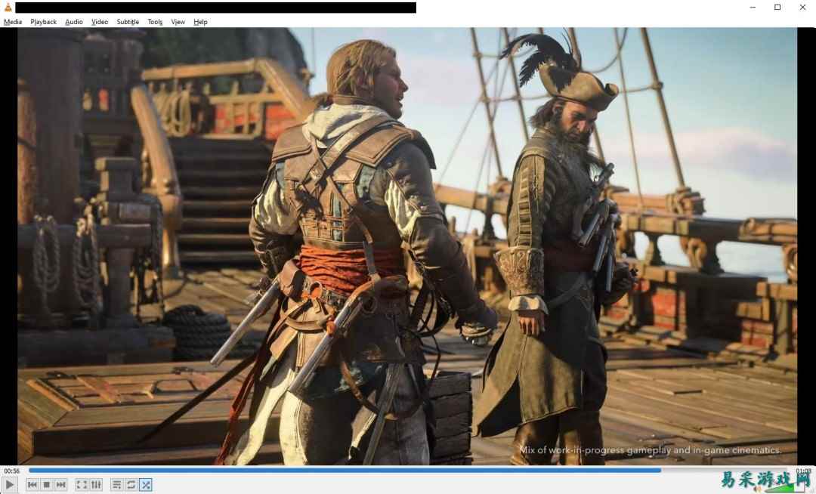Open the View menu
The width and height of the screenshot is (816, 494).
178,22
